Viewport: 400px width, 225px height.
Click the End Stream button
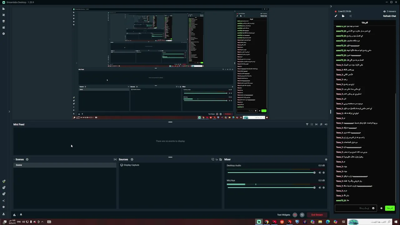point(317,215)
